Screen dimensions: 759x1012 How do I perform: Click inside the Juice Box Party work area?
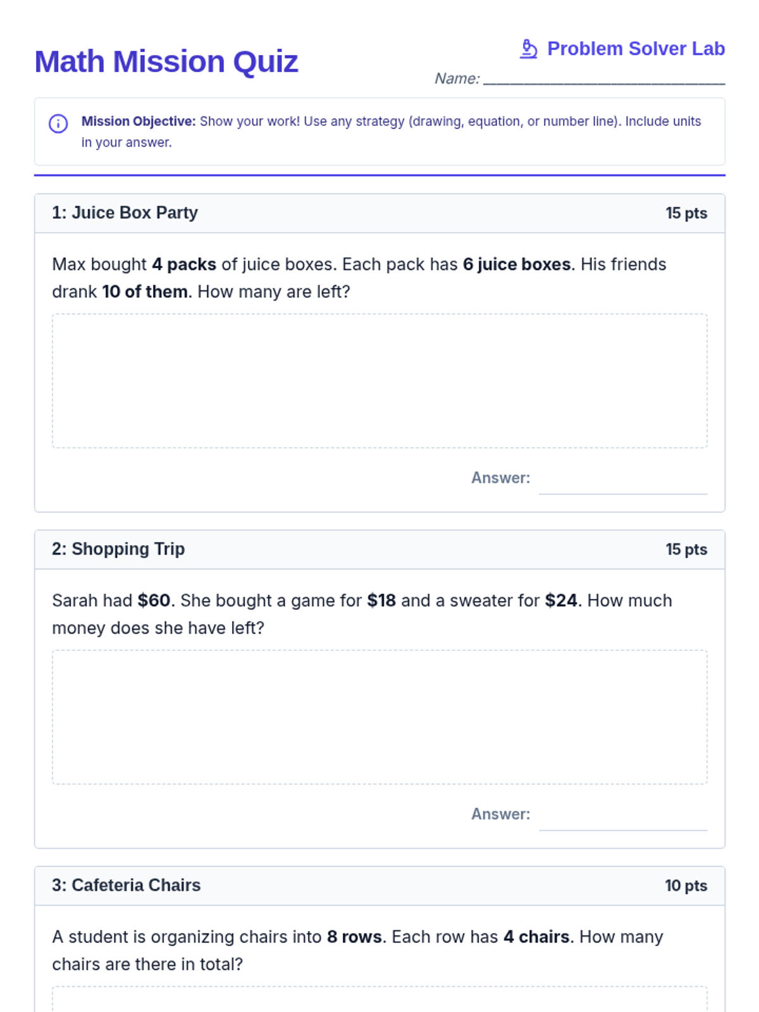379,381
